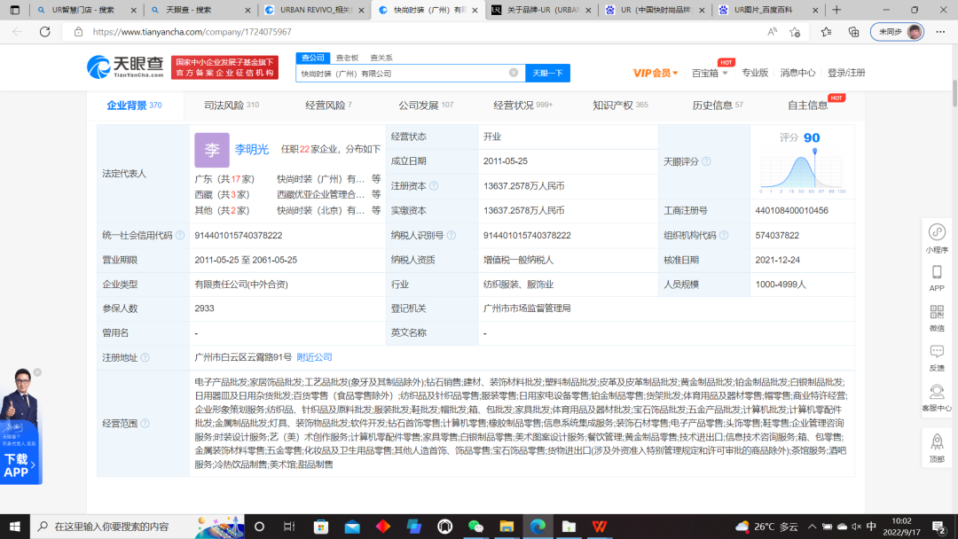Clear the search box with the X icon

[x=514, y=73]
